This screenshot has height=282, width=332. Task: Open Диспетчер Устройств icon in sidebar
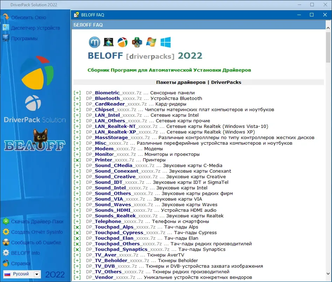pyautogui.click(x=6, y=28)
